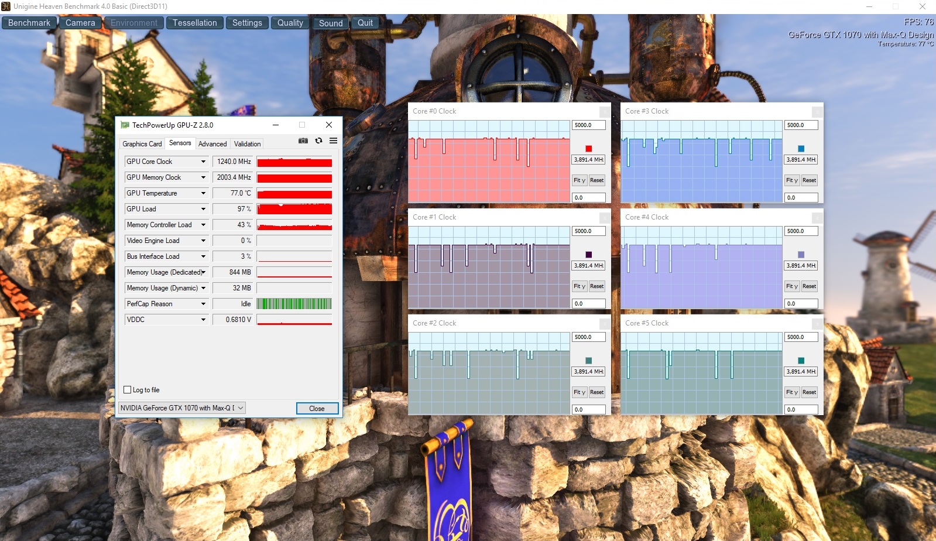Image resolution: width=936 pixels, height=541 pixels.
Task: Pick the teal swatch for Core #5
Action: pyautogui.click(x=801, y=361)
